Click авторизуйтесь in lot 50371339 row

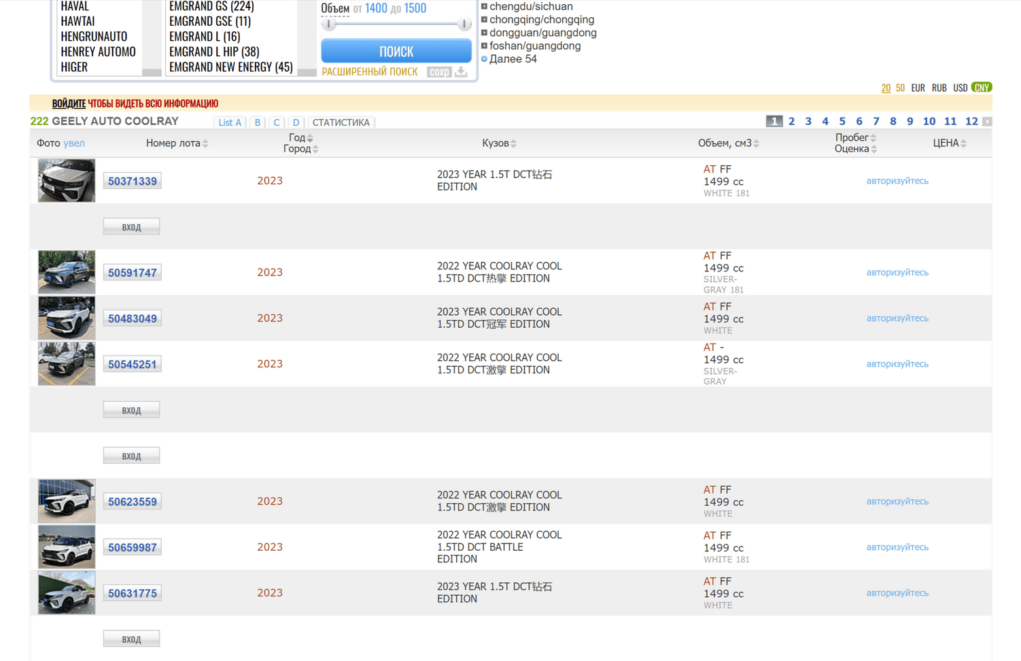897,181
